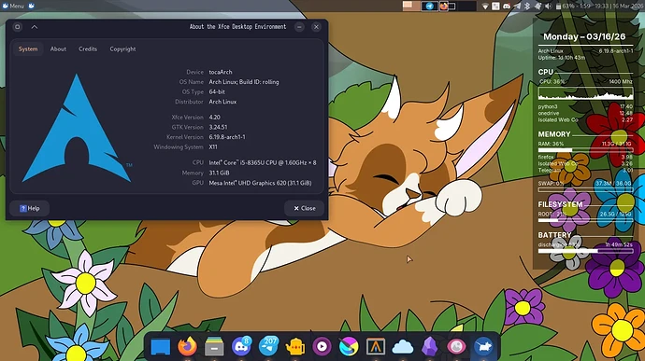645x361 pixels.
Task: Click GPU value Mesa Intel UHD Graphics 620
Action: click(x=260, y=183)
